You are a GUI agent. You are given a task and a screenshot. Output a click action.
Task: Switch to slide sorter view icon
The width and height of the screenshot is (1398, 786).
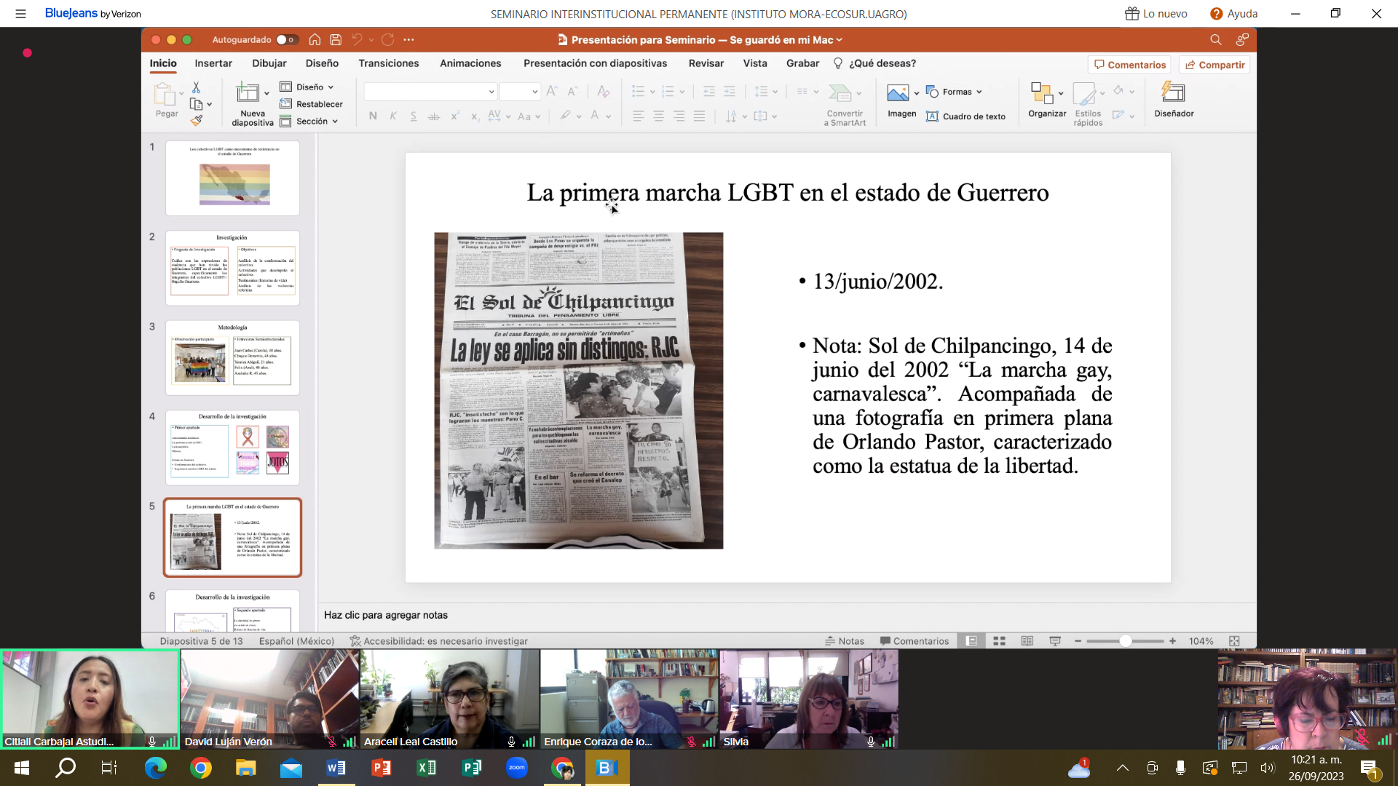tap(999, 641)
